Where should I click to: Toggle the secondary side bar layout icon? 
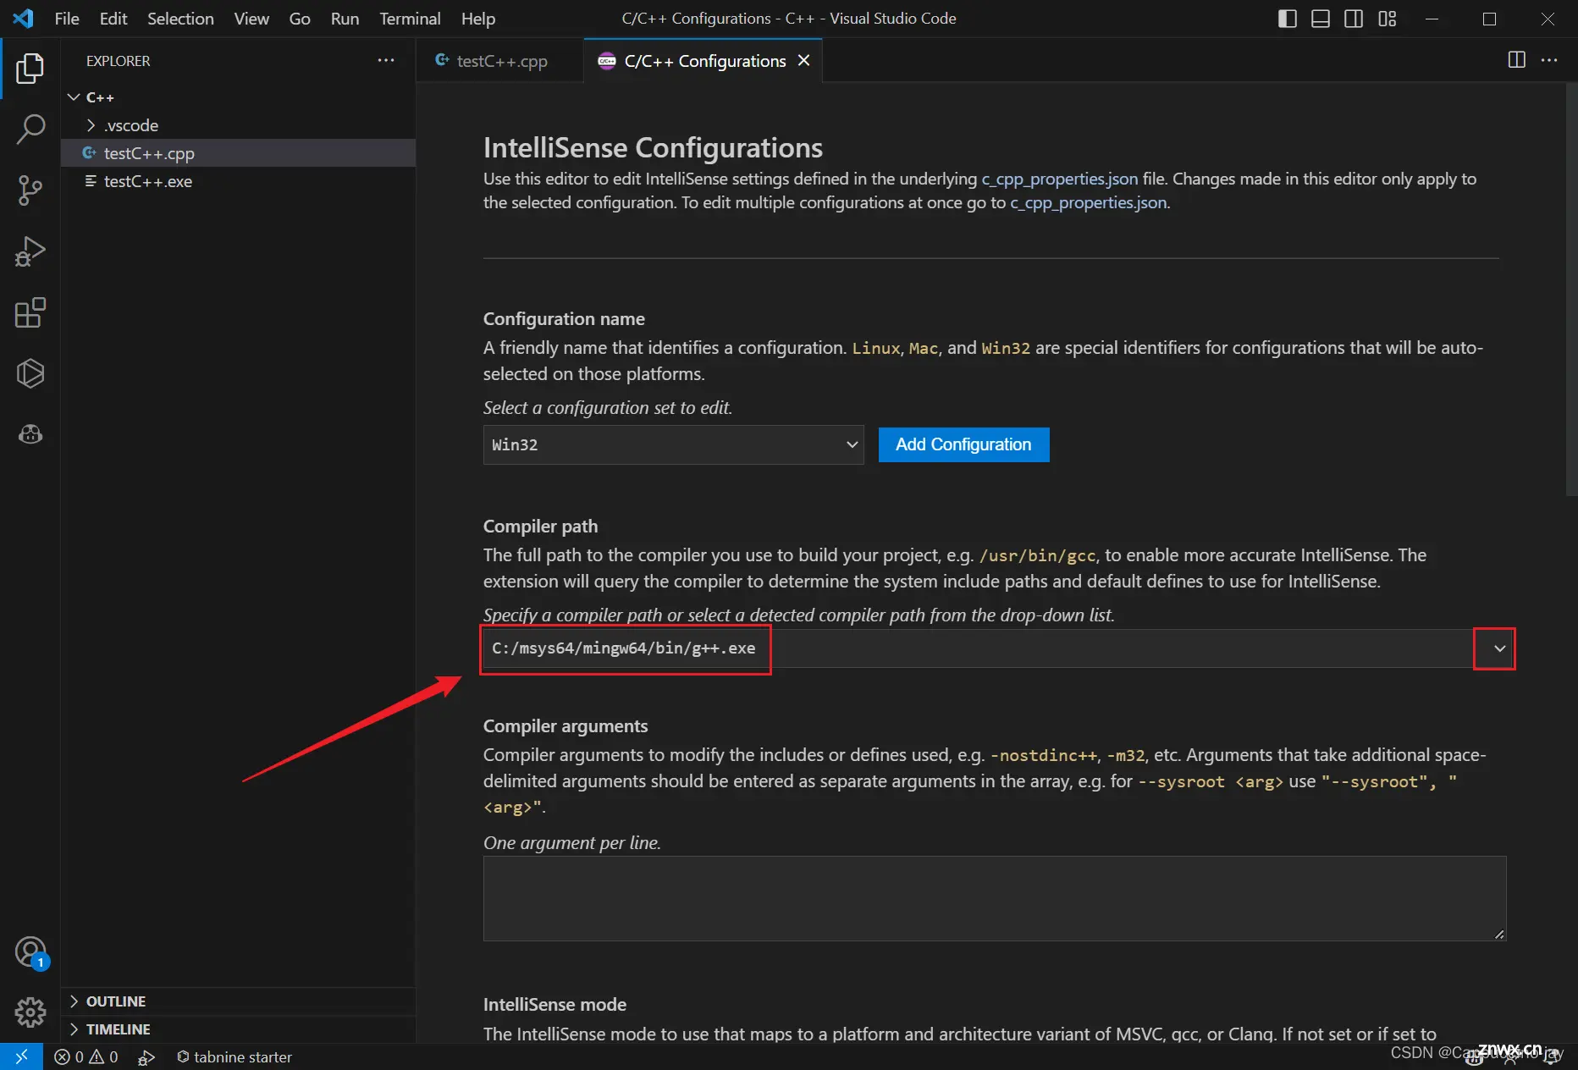(1354, 19)
